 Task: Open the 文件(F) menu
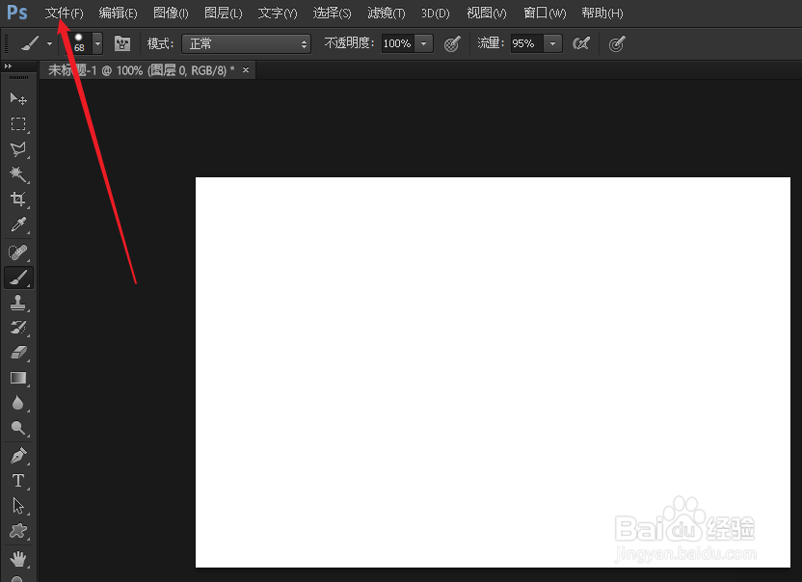64,13
